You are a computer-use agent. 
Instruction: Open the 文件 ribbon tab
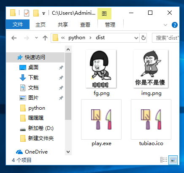pos(18,24)
